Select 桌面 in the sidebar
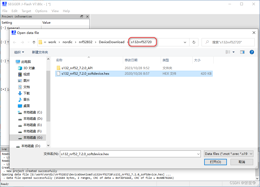Viewport: 260px width, 187px height. click(27, 106)
